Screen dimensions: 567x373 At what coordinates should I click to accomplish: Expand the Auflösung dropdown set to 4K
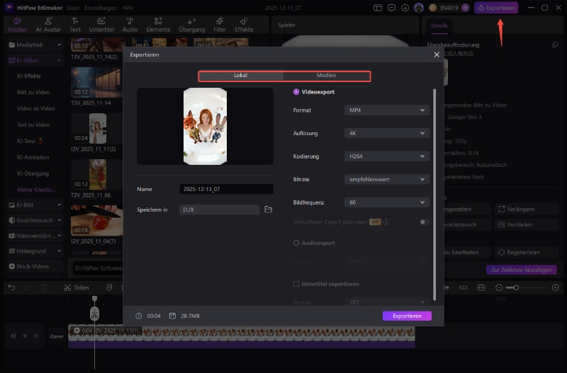[387, 133]
